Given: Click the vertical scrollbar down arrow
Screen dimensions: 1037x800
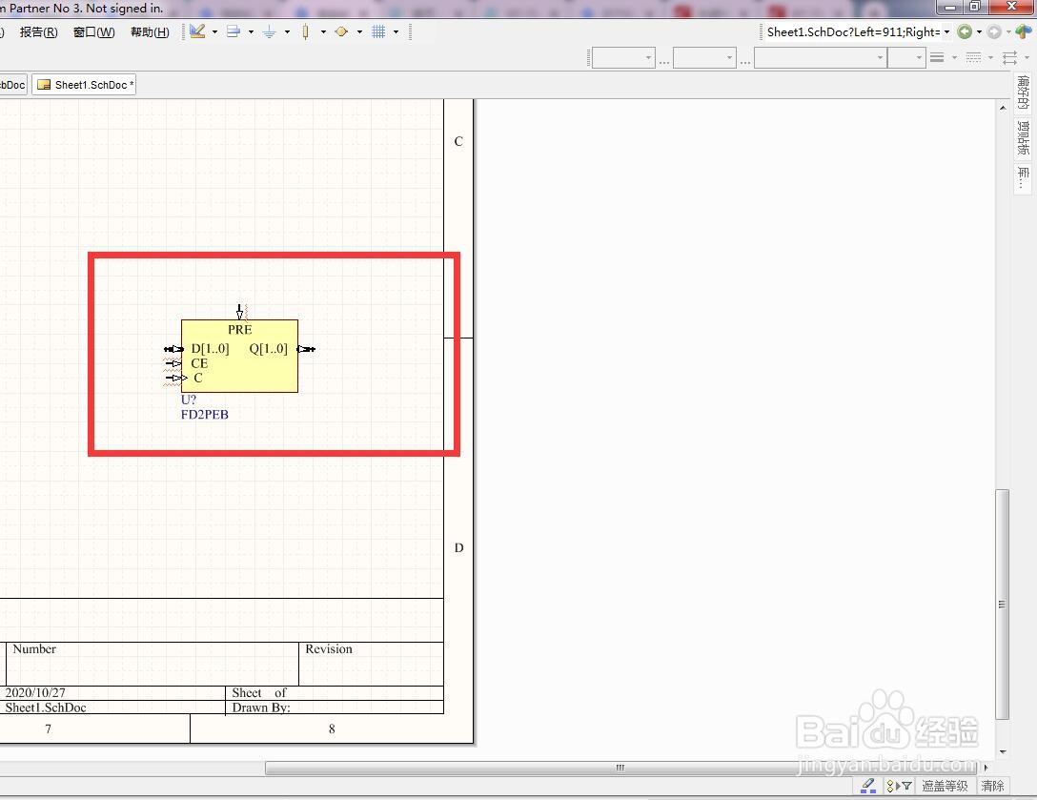Looking at the screenshot, I should pyautogui.click(x=1003, y=751).
